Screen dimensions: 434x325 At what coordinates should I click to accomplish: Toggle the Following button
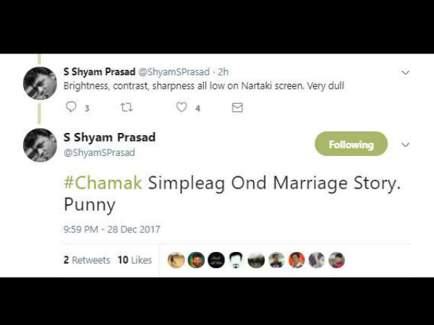pyautogui.click(x=351, y=144)
